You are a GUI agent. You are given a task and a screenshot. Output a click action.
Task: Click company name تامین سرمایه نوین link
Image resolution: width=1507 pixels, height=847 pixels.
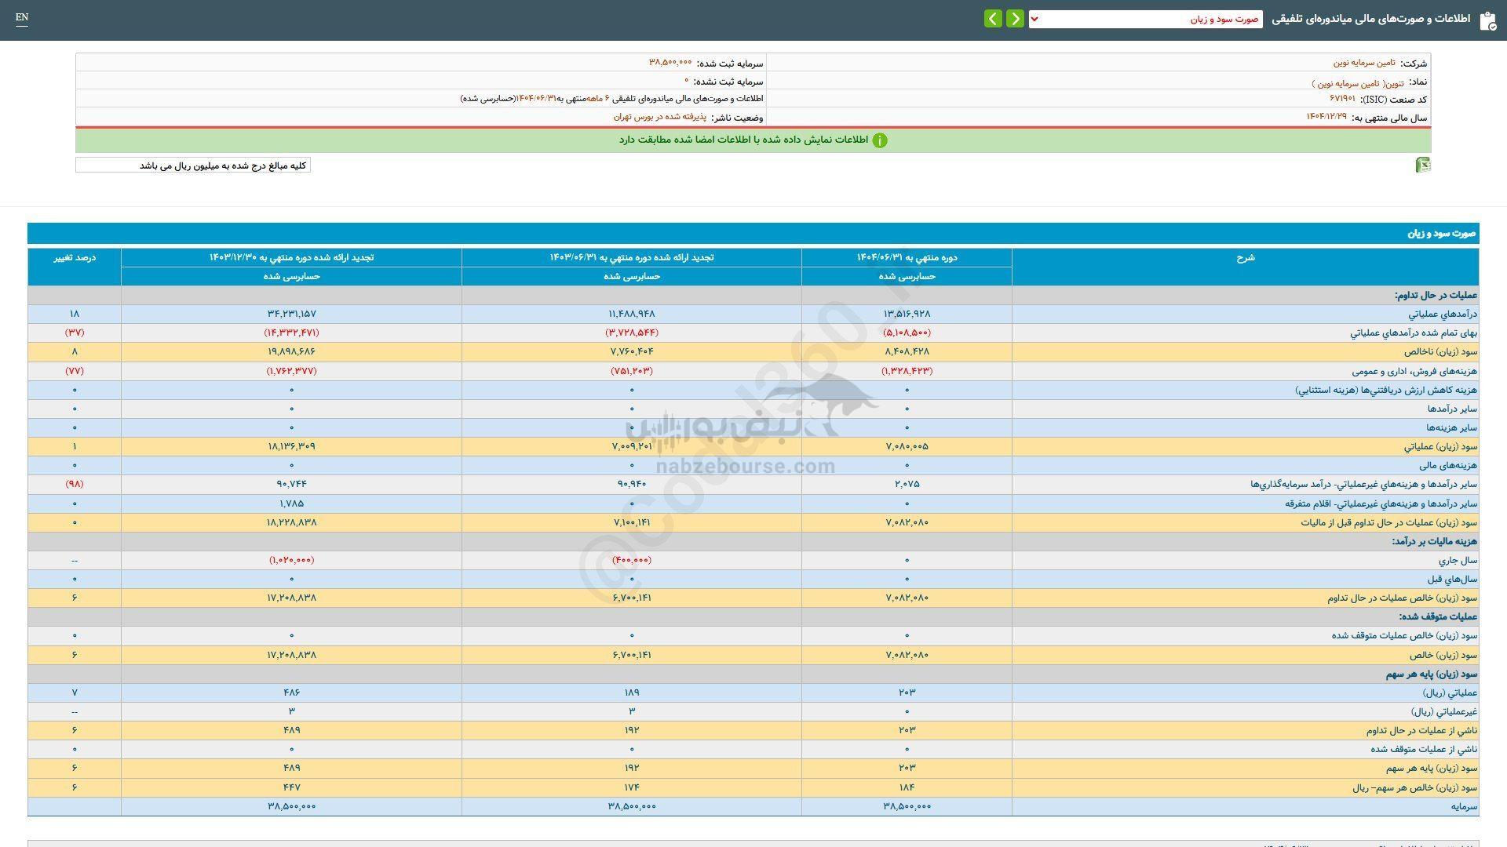tap(1364, 63)
